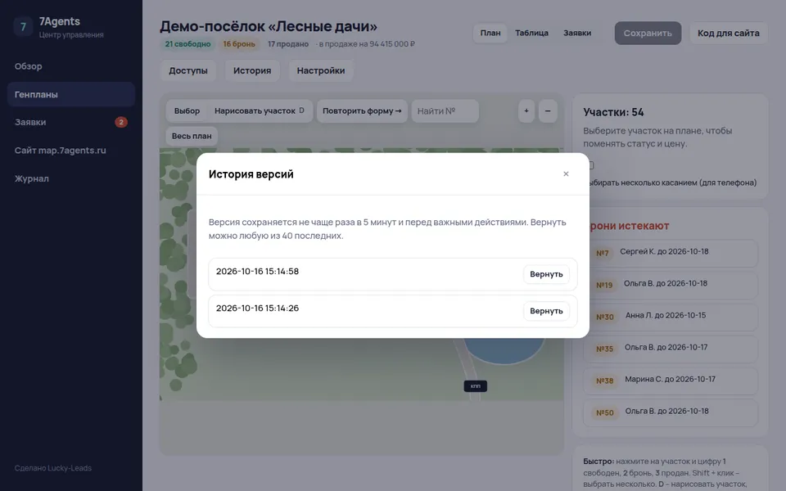Open booking №35 Ольга В.

coord(671,349)
